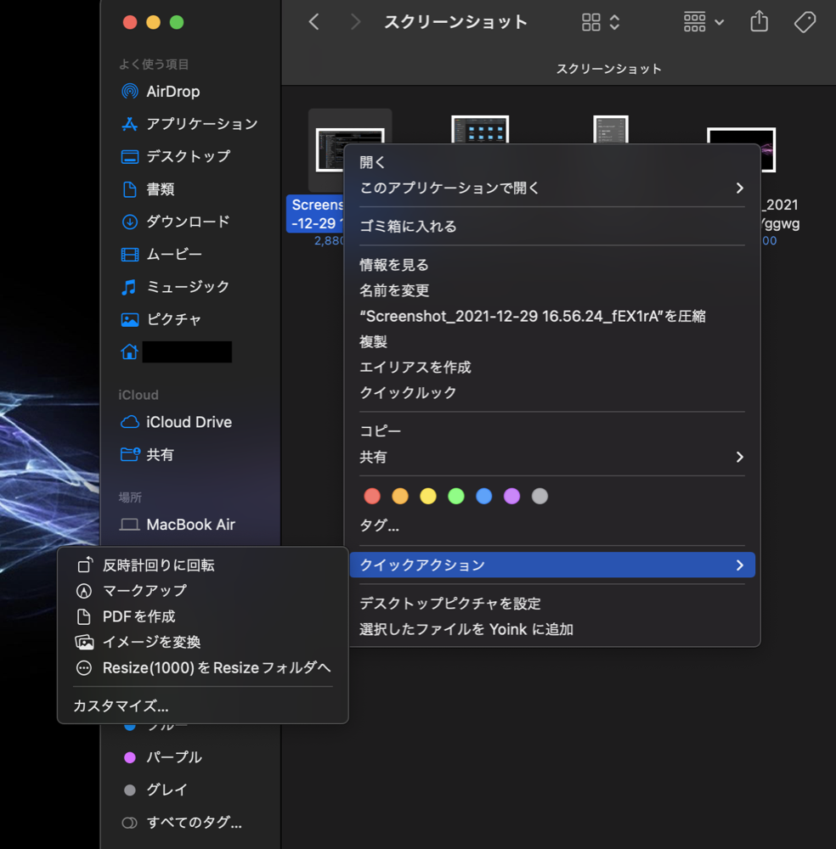Choose 情報を見る from the context menu
This screenshot has height=849, width=836.
tap(552, 265)
